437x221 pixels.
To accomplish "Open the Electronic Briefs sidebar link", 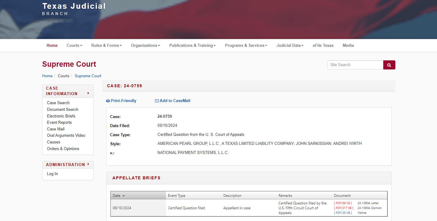I will point(61,116).
